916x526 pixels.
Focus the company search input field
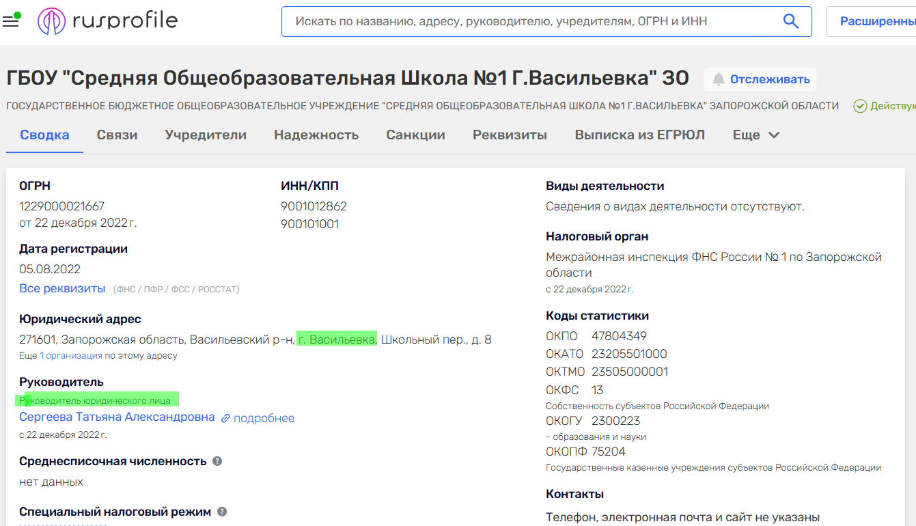coord(533,21)
